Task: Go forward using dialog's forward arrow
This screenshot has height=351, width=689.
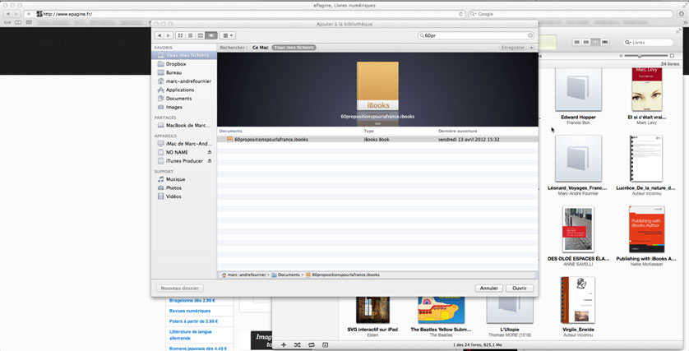Action: coord(168,35)
